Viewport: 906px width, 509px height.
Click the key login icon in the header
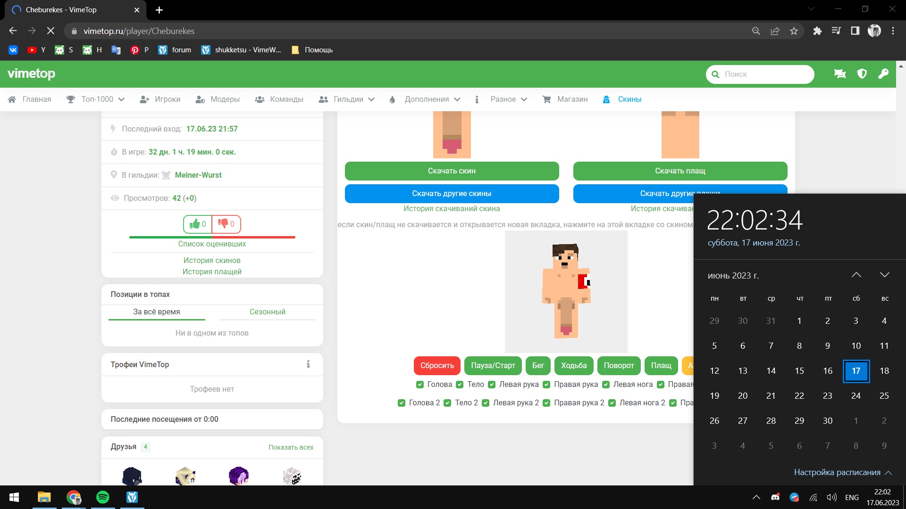point(883,74)
